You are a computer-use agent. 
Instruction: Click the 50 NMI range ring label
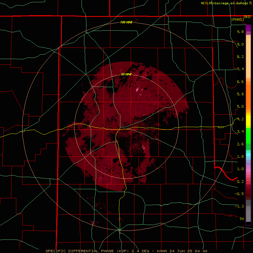click(126, 74)
